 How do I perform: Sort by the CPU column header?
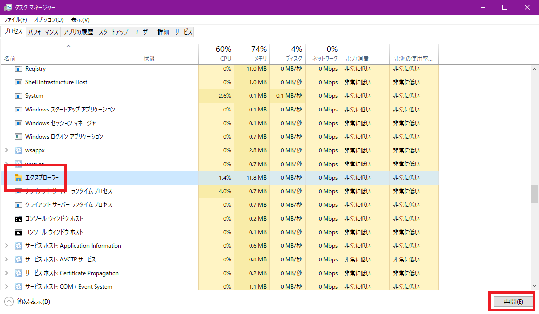pos(216,54)
